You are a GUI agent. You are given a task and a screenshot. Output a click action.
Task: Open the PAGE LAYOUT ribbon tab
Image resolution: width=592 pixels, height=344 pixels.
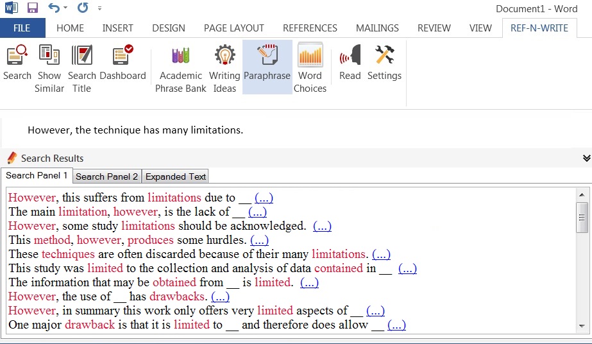[233, 28]
